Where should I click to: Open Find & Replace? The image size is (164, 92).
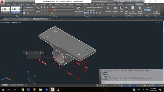(140, 10)
